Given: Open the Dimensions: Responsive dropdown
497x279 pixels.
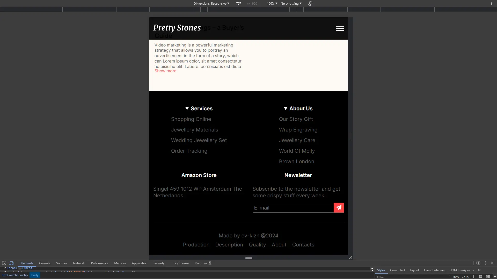Looking at the screenshot, I should [211, 3].
